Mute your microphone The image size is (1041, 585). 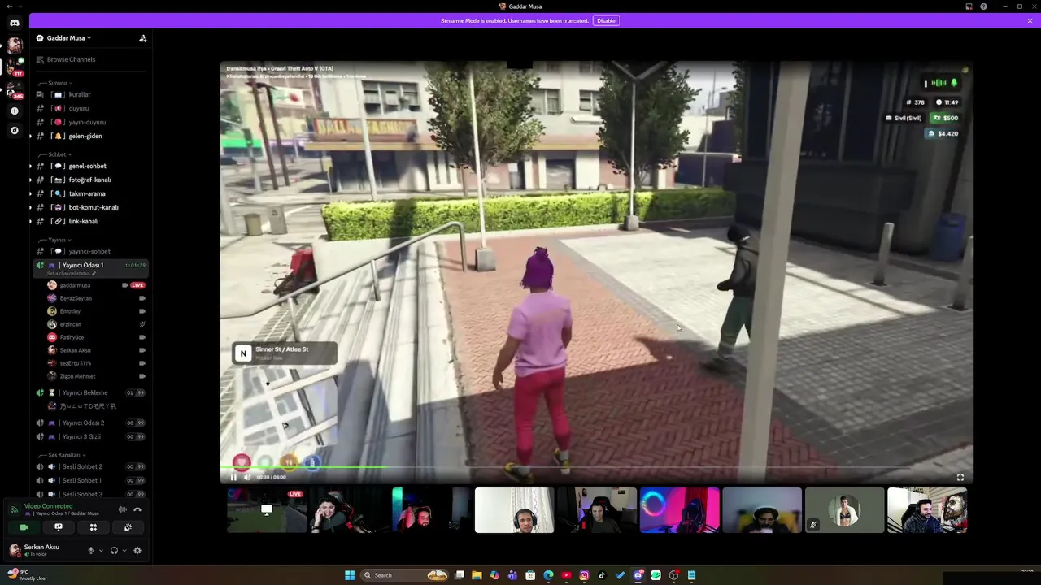click(91, 550)
